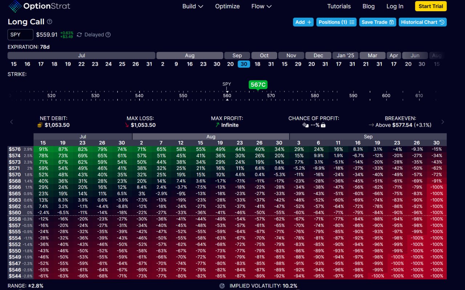Screen dimensions: 465x290
Task: Click the SPY ticker symbol input field
Action: pos(20,35)
